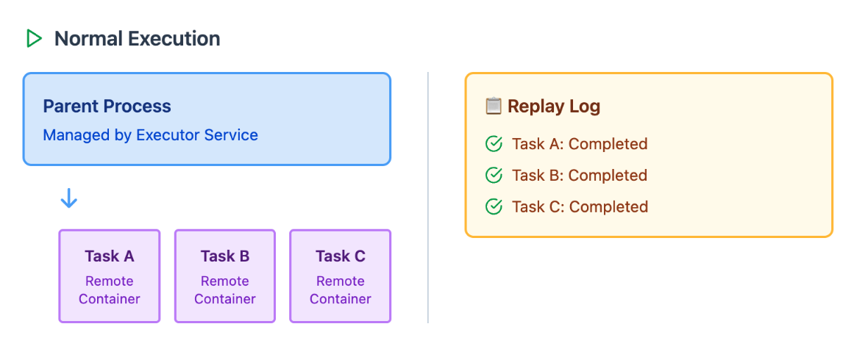Click the Task C completed check icon
Image resolution: width=854 pixels, height=346 pixels.
(494, 206)
